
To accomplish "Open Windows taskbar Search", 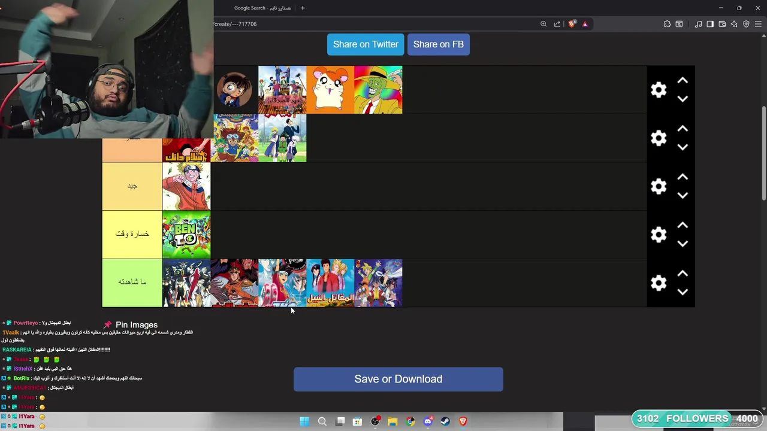I will 322,421.
